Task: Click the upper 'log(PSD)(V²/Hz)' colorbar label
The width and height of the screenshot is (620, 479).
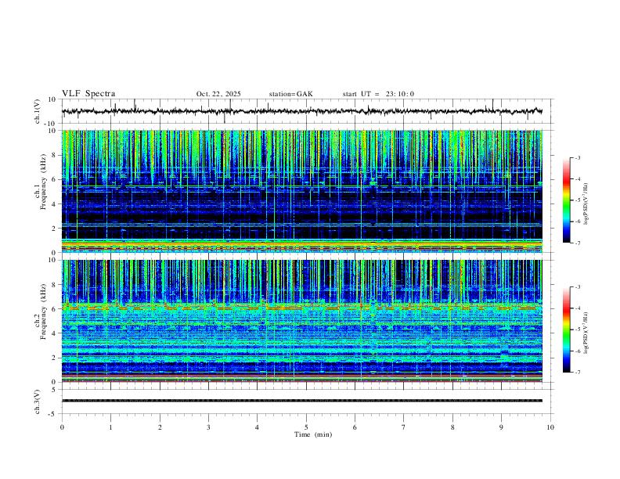Action: pos(586,204)
